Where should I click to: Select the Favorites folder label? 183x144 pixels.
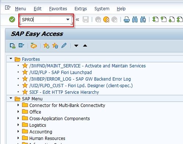(x=31, y=59)
